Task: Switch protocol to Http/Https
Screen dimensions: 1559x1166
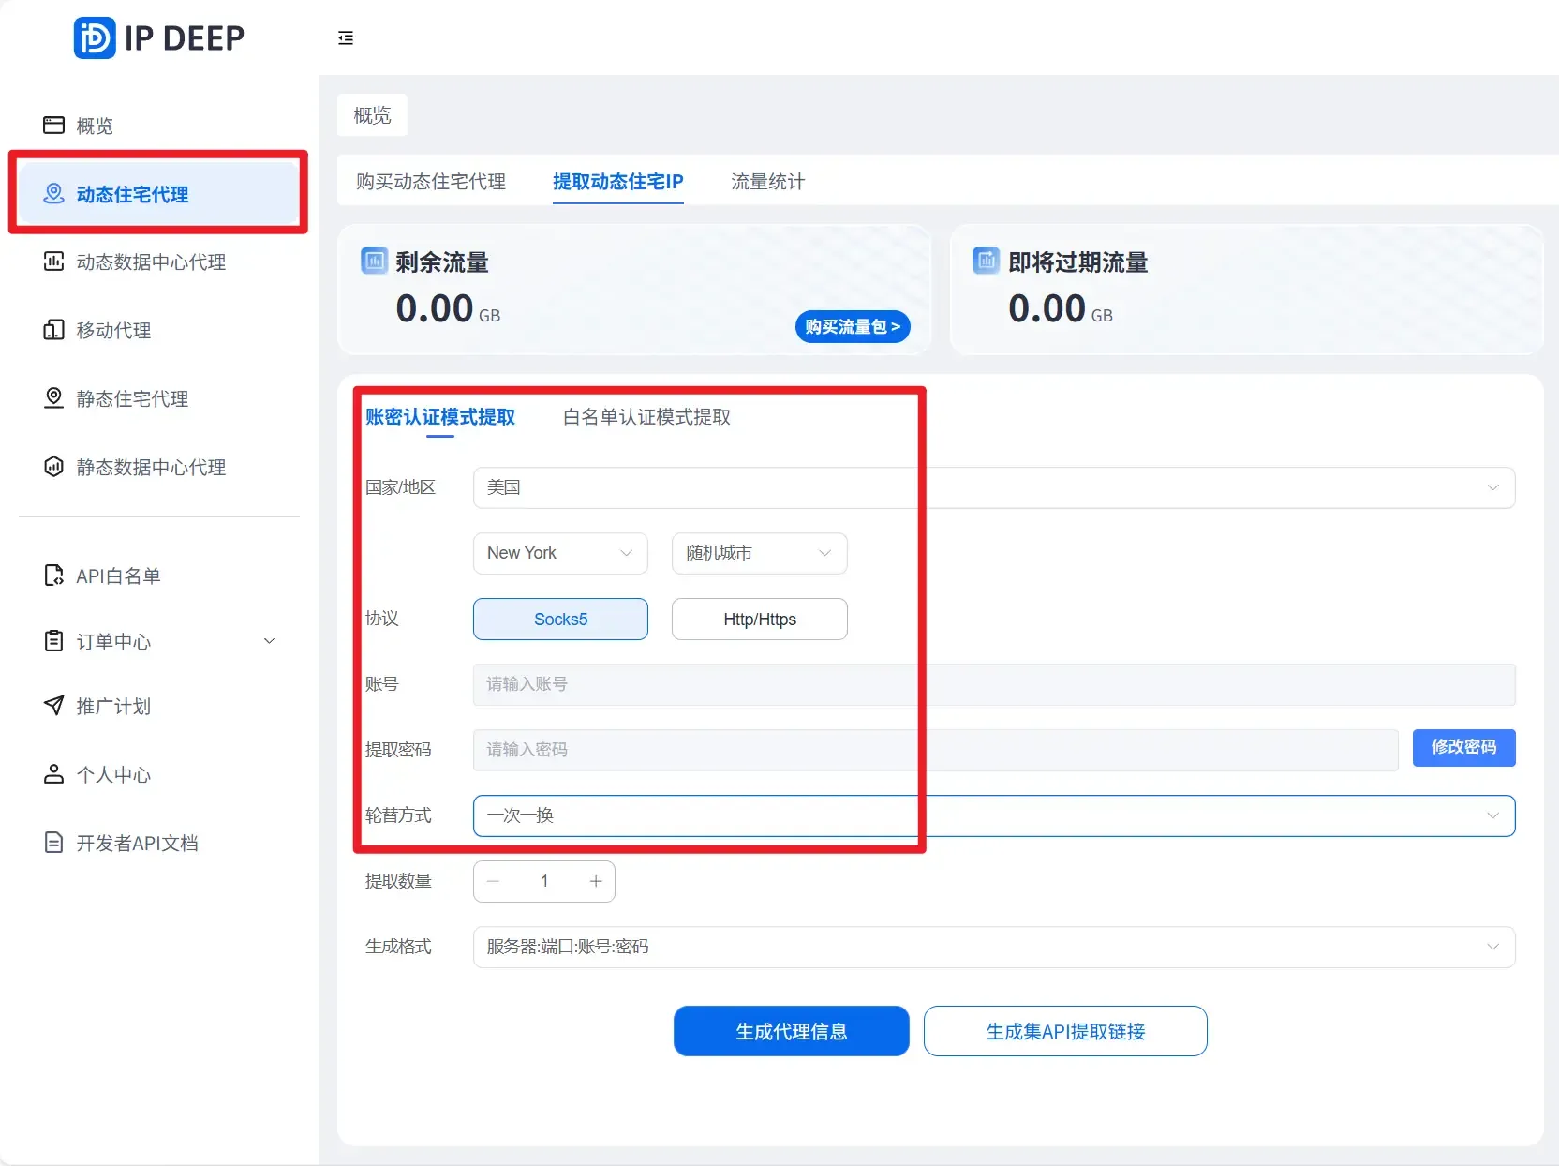Action: click(x=759, y=619)
